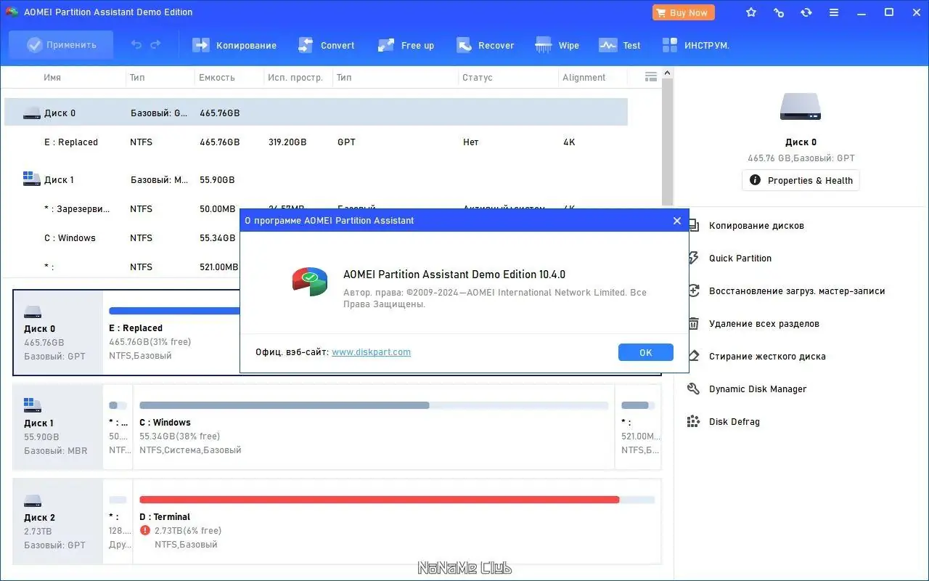Select the Диск 0 row in the partition list

coord(316,113)
